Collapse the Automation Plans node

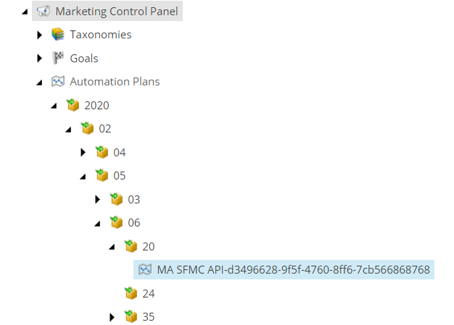pyautogui.click(x=40, y=83)
